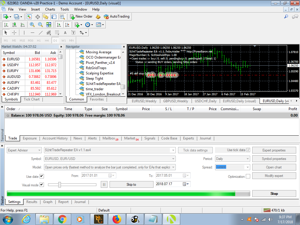Click the green tester progress bar

pos(128,193)
